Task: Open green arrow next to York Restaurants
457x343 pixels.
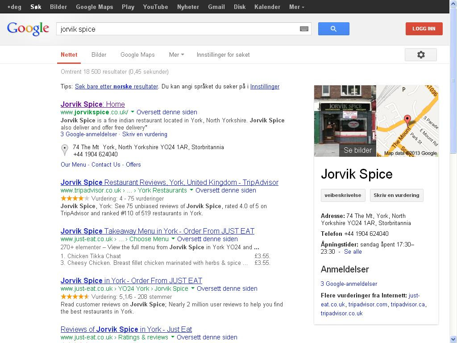Action: point(191,190)
